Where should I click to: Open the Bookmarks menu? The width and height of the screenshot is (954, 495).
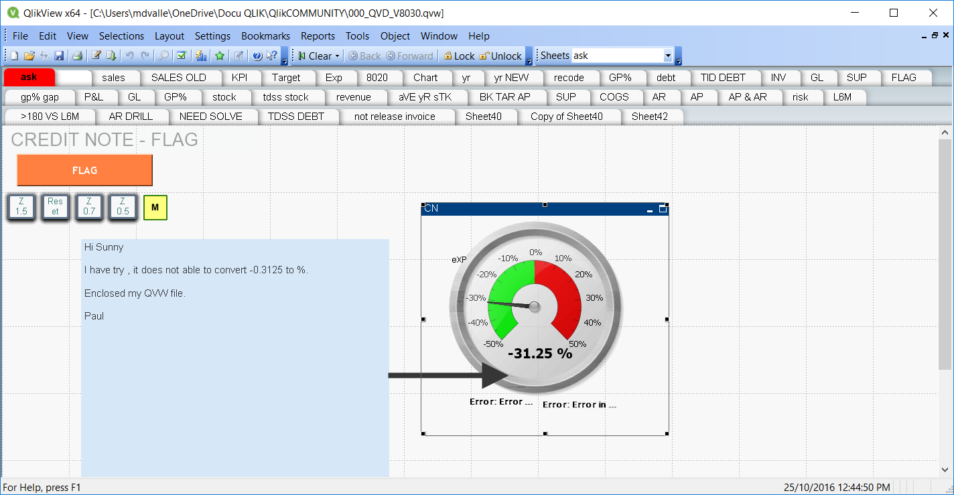pos(265,36)
